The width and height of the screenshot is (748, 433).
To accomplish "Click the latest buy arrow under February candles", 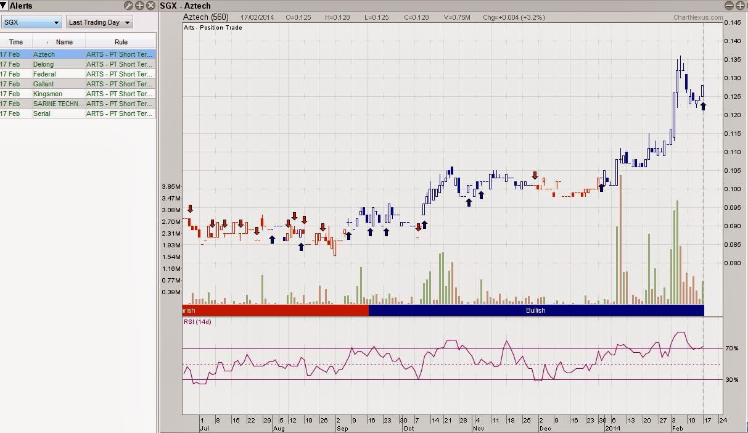I will click(703, 106).
